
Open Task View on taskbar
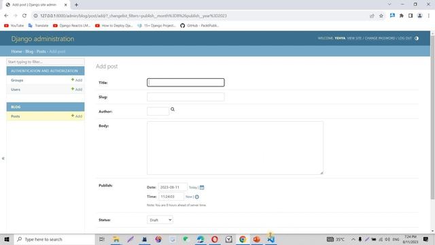coord(102,240)
